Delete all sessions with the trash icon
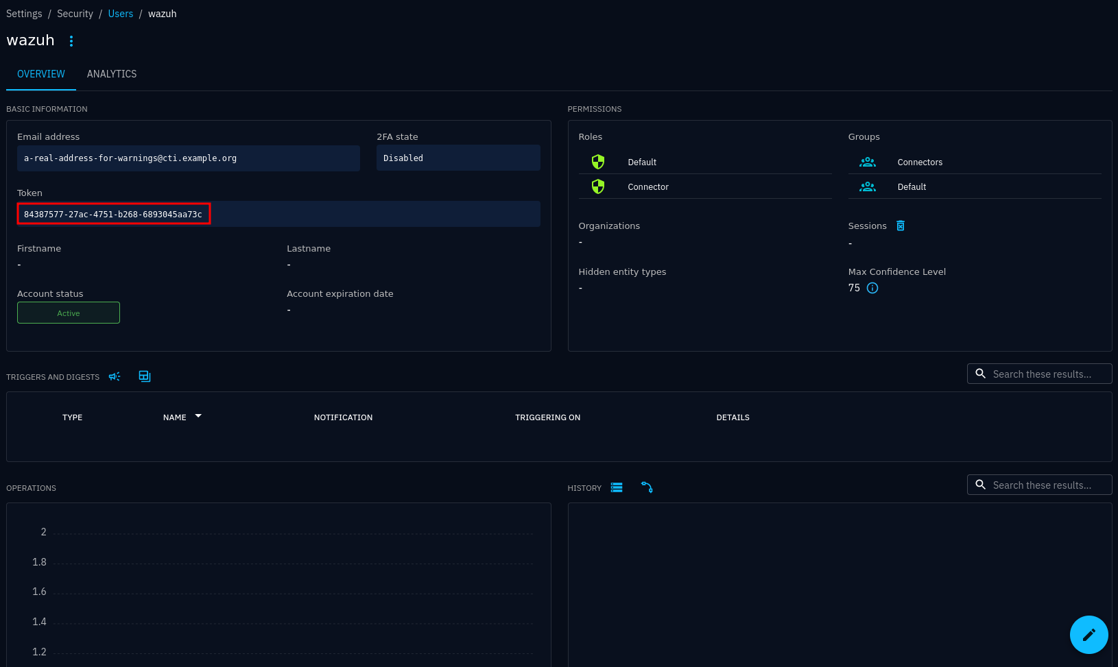 [x=901, y=226]
